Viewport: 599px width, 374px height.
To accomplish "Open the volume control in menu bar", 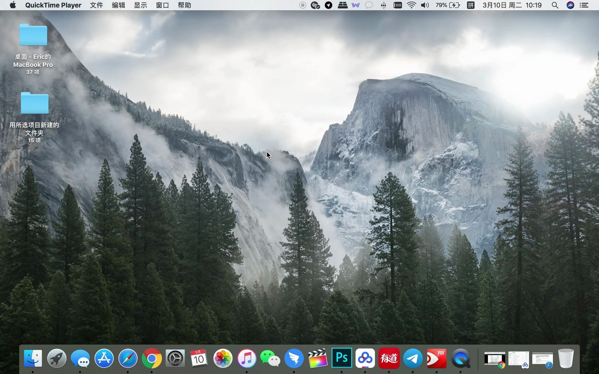I will (x=424, y=5).
